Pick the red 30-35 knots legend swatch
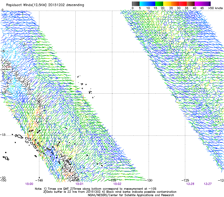Screen dimensions: 224x197 click(183, 4)
